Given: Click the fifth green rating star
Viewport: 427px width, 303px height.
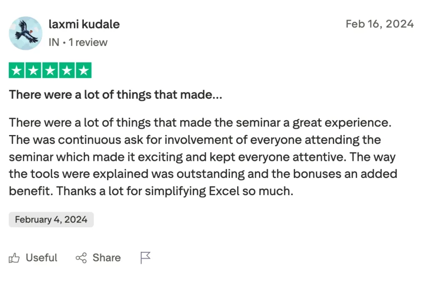Looking at the screenshot, I should click(83, 71).
